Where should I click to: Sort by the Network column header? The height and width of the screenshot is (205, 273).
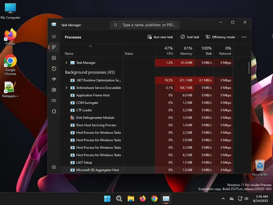point(223,50)
